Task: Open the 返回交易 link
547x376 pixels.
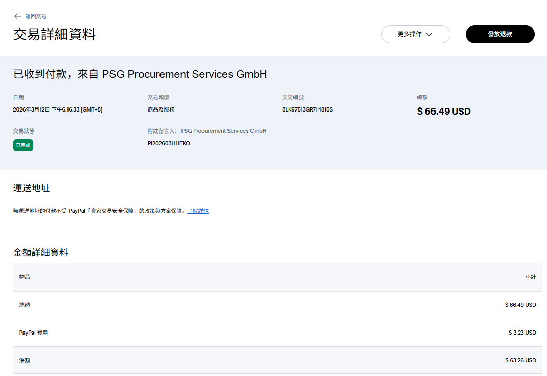Action: (x=36, y=16)
